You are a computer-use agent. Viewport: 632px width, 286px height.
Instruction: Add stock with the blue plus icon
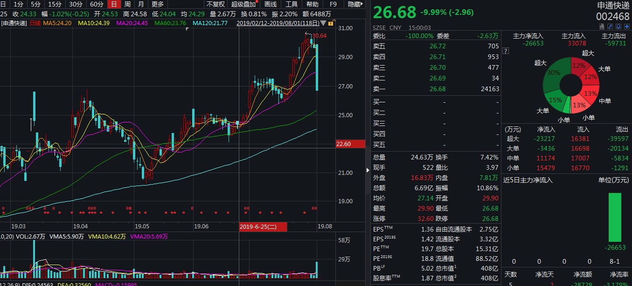pos(626,27)
